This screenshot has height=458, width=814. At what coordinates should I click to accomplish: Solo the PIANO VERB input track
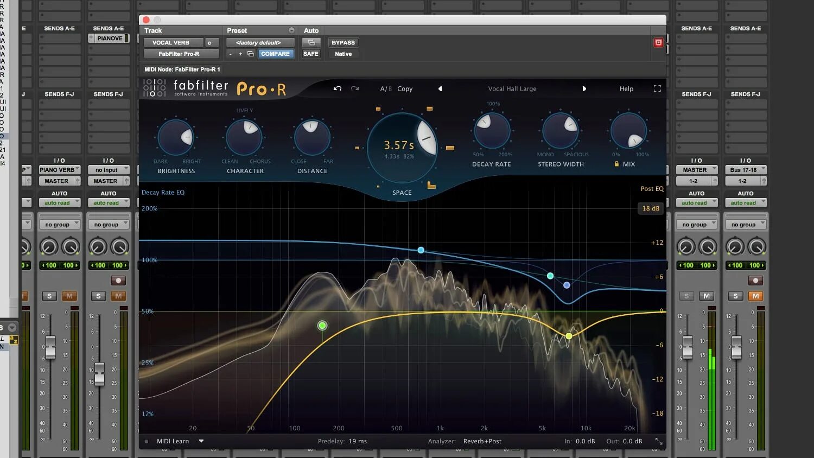pos(49,296)
